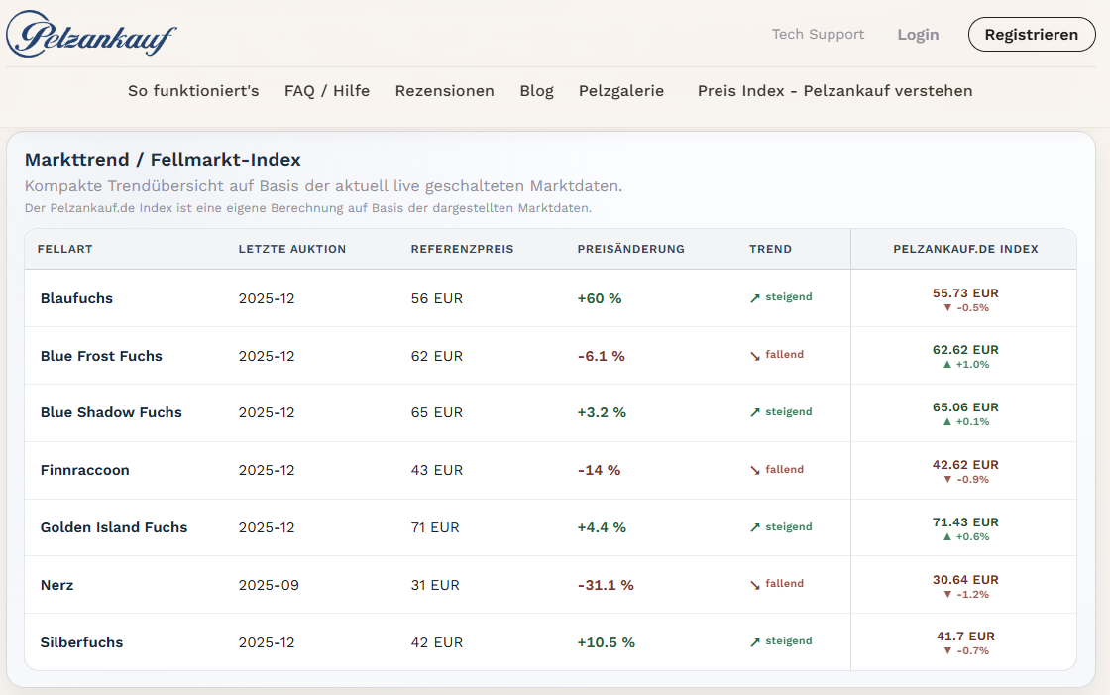Screen dimensions: 1110x695
Task: Open Preis Index - Pelzankauf verstehen
Action: pos(834,90)
